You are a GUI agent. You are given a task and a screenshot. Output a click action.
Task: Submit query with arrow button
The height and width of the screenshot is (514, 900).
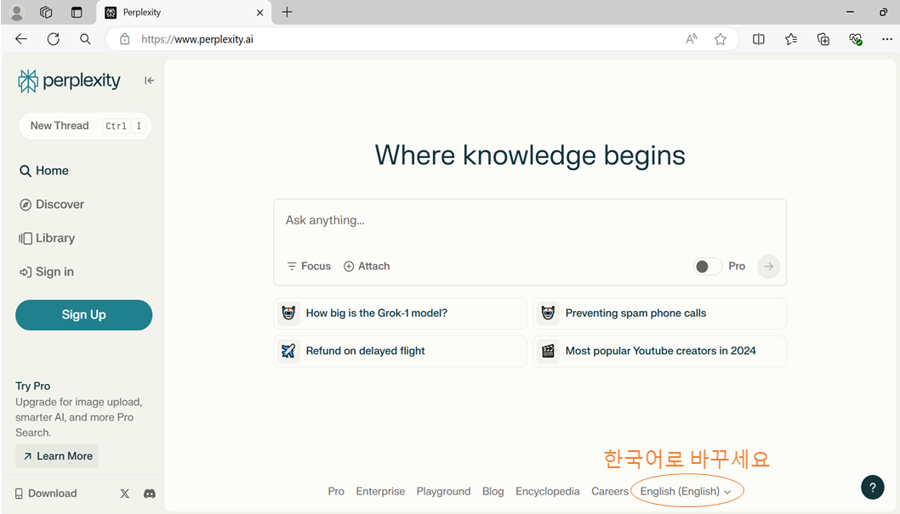click(x=768, y=267)
